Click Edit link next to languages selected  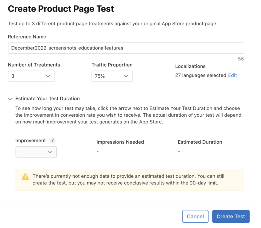[x=232, y=75]
